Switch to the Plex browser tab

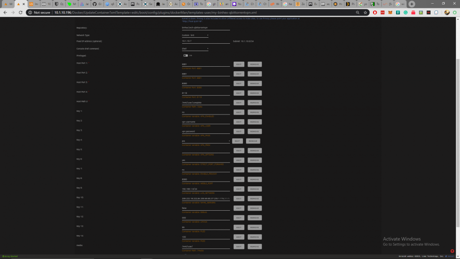click(x=350, y=4)
